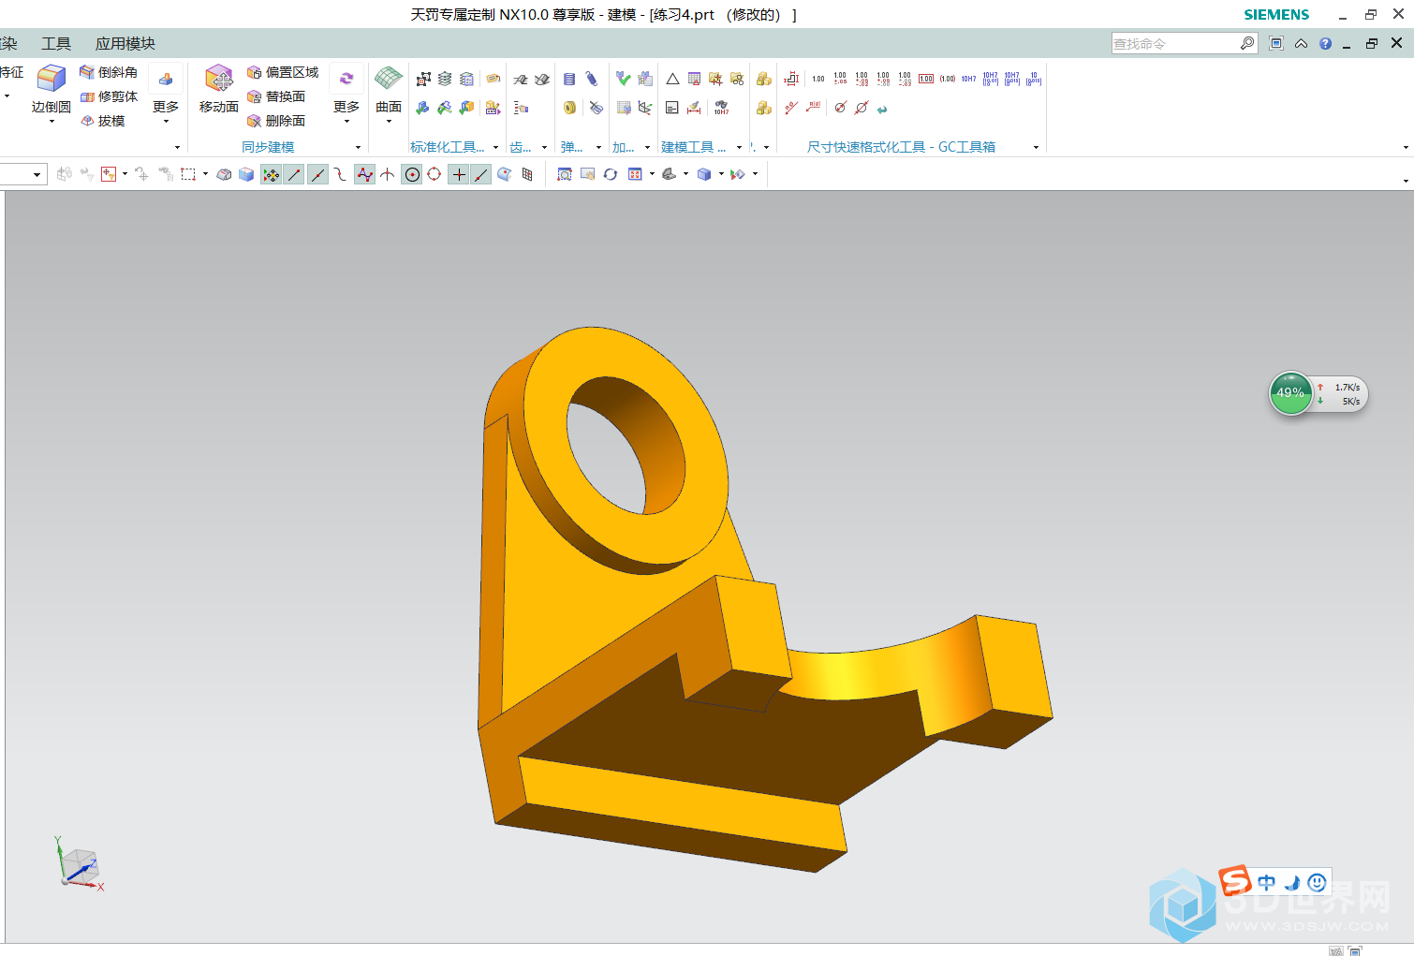Screen dimensions: 1414x956
Task: Click the ribbon minimize caret button
Action: 1301,43
